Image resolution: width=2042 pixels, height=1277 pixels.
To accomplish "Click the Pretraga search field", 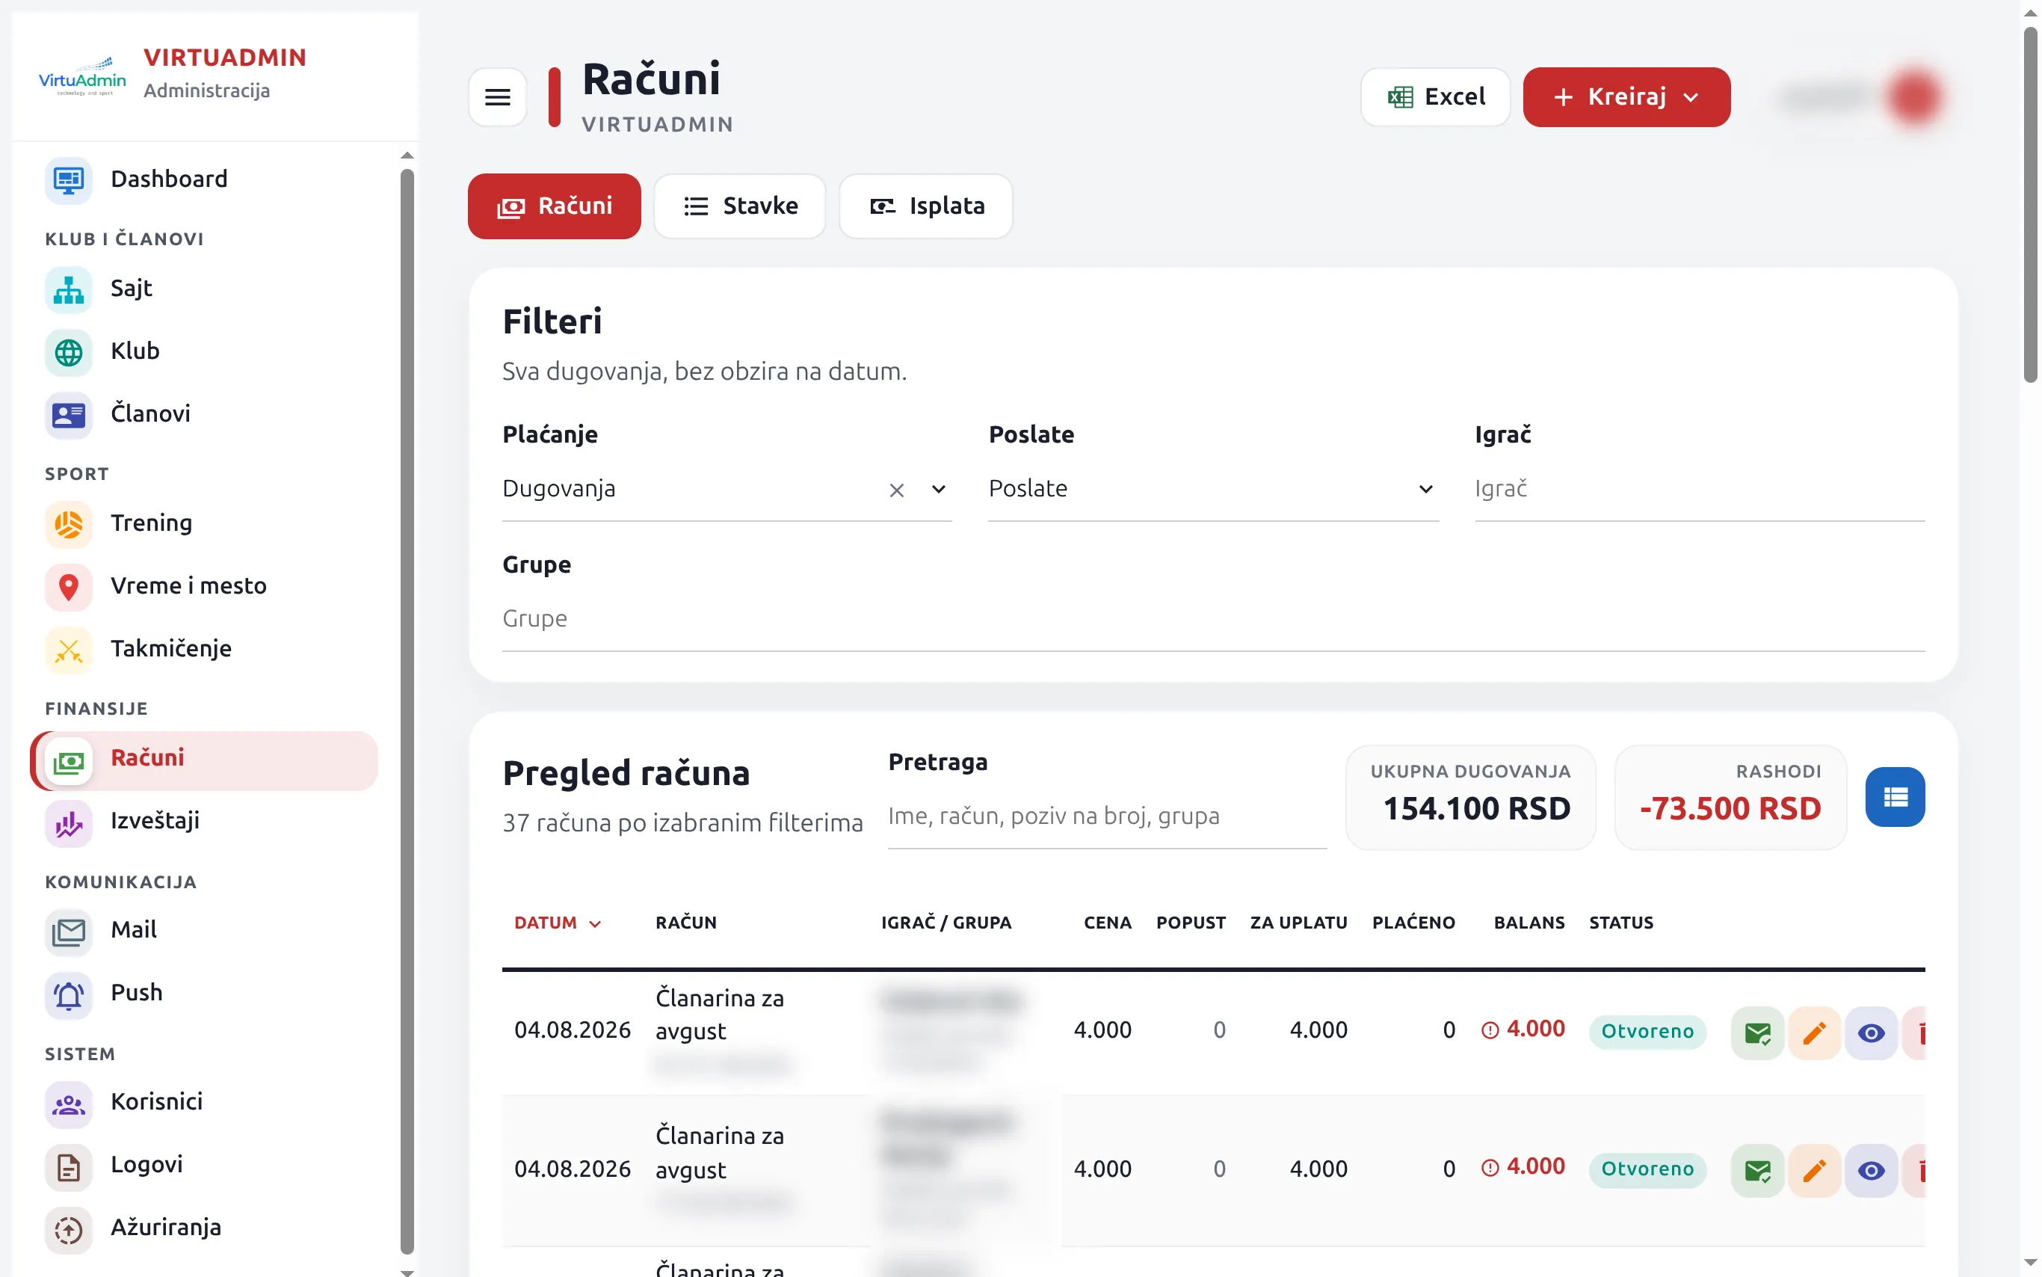I will tap(1107, 816).
